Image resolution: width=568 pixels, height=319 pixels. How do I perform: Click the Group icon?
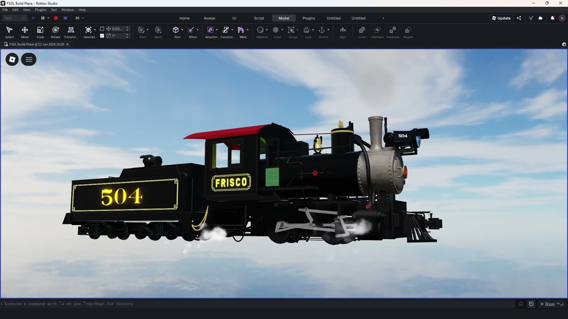pos(291,30)
